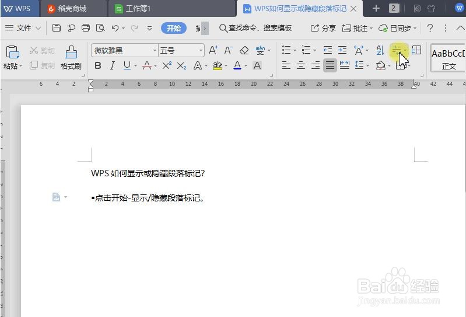Apply paragraph shading fill color
The image size is (466, 317).
coord(381,65)
